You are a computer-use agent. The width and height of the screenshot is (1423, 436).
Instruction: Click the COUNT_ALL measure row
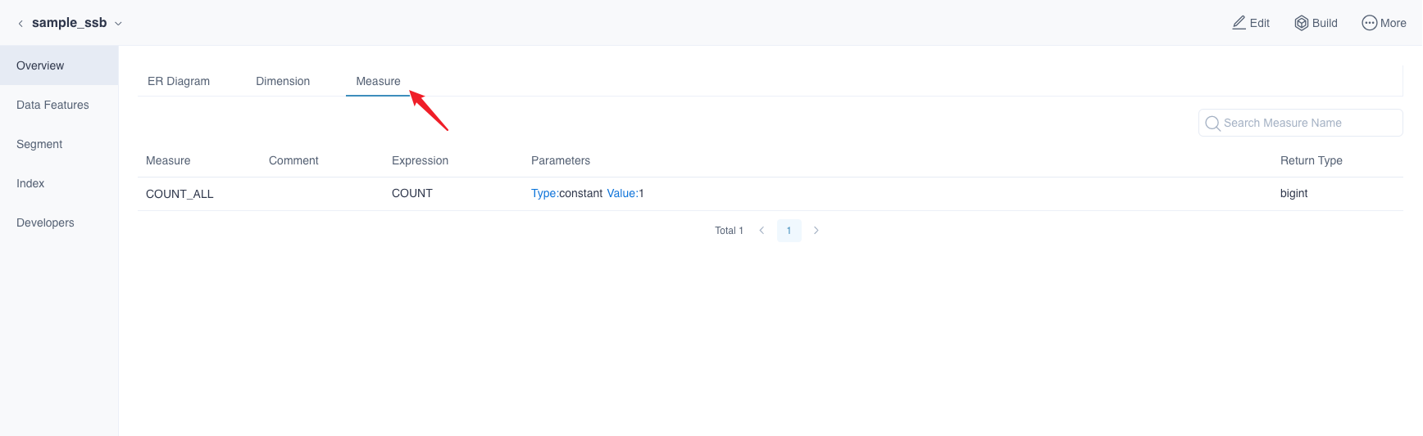point(180,194)
